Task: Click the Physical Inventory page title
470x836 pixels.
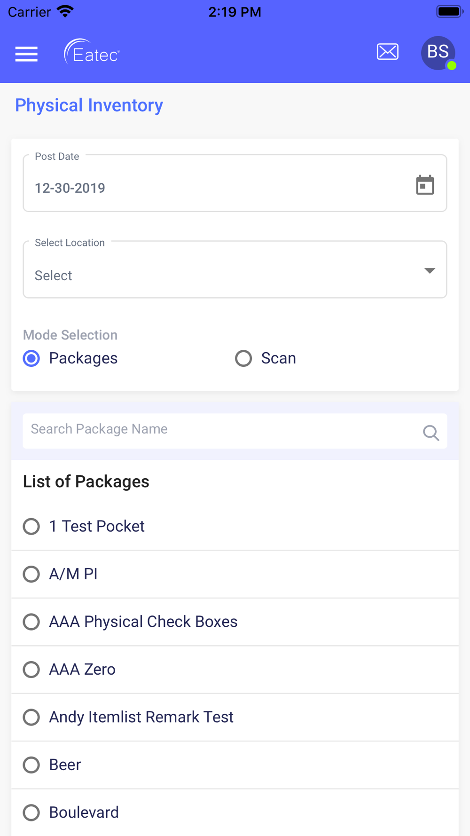Action: click(x=89, y=105)
